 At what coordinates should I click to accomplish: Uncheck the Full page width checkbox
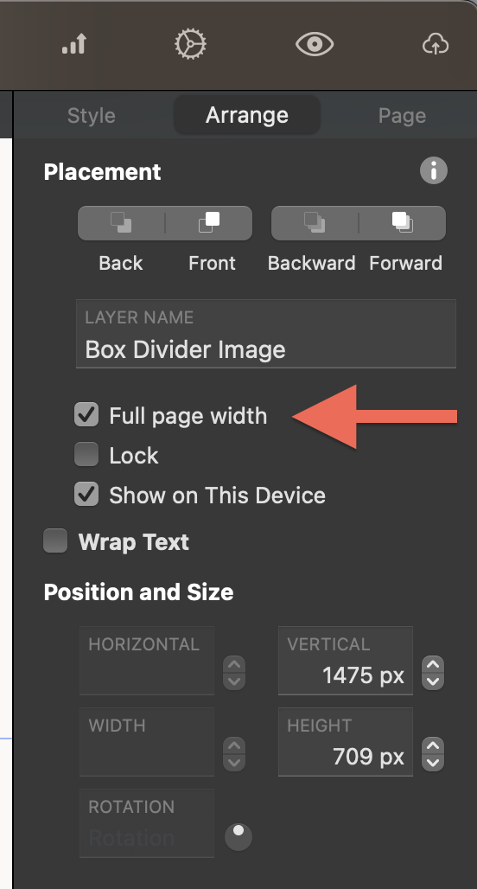[86, 415]
